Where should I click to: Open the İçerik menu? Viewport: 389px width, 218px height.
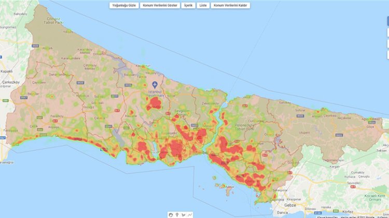[x=188, y=6]
